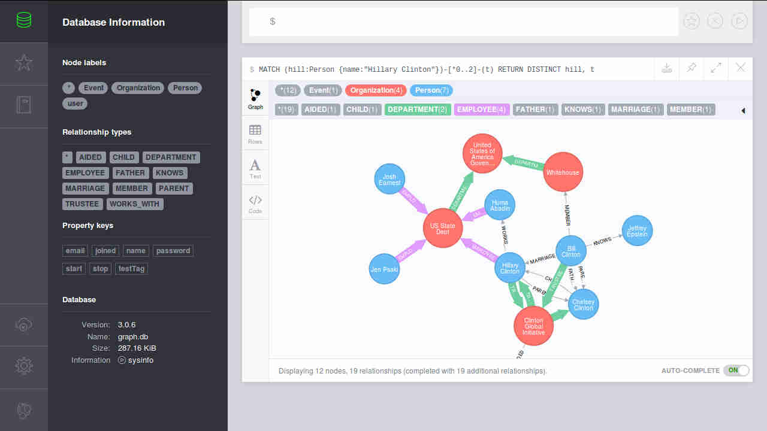Select the Huma Abedin graph node
Image resolution: width=767 pixels, height=431 pixels.
tap(499, 205)
